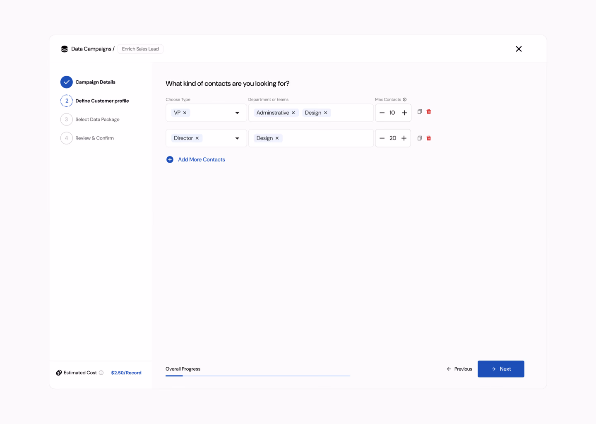Open the VP Choose Type dropdown
The image size is (596, 424).
(237, 112)
